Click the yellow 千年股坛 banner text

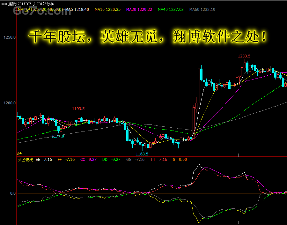[148, 37]
